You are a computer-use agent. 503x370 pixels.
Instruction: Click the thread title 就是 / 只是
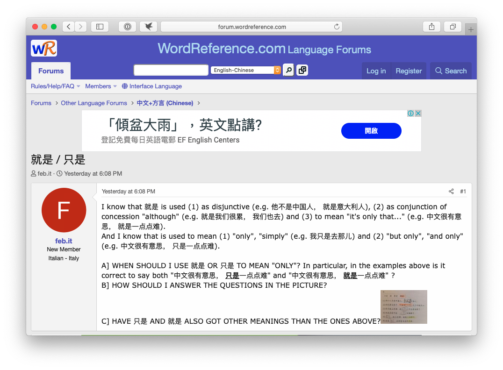point(58,159)
